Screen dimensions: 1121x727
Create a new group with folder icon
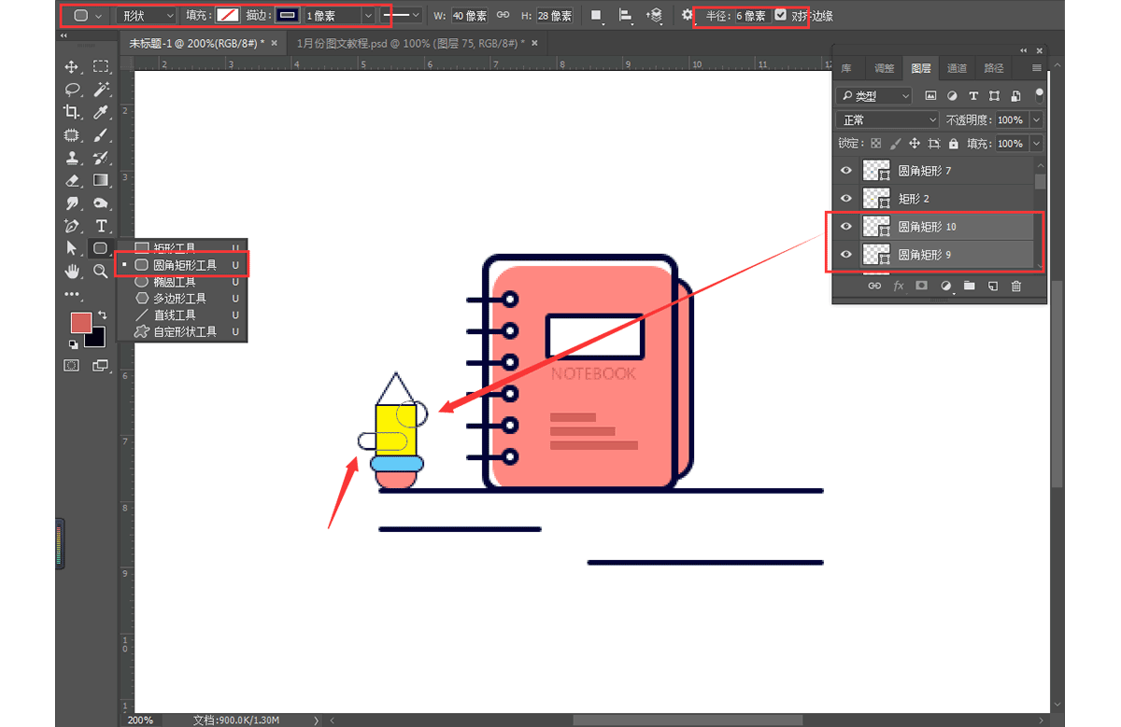[969, 286]
